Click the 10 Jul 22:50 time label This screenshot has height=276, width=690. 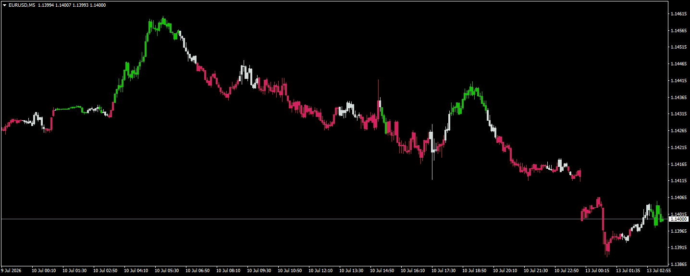567,271
